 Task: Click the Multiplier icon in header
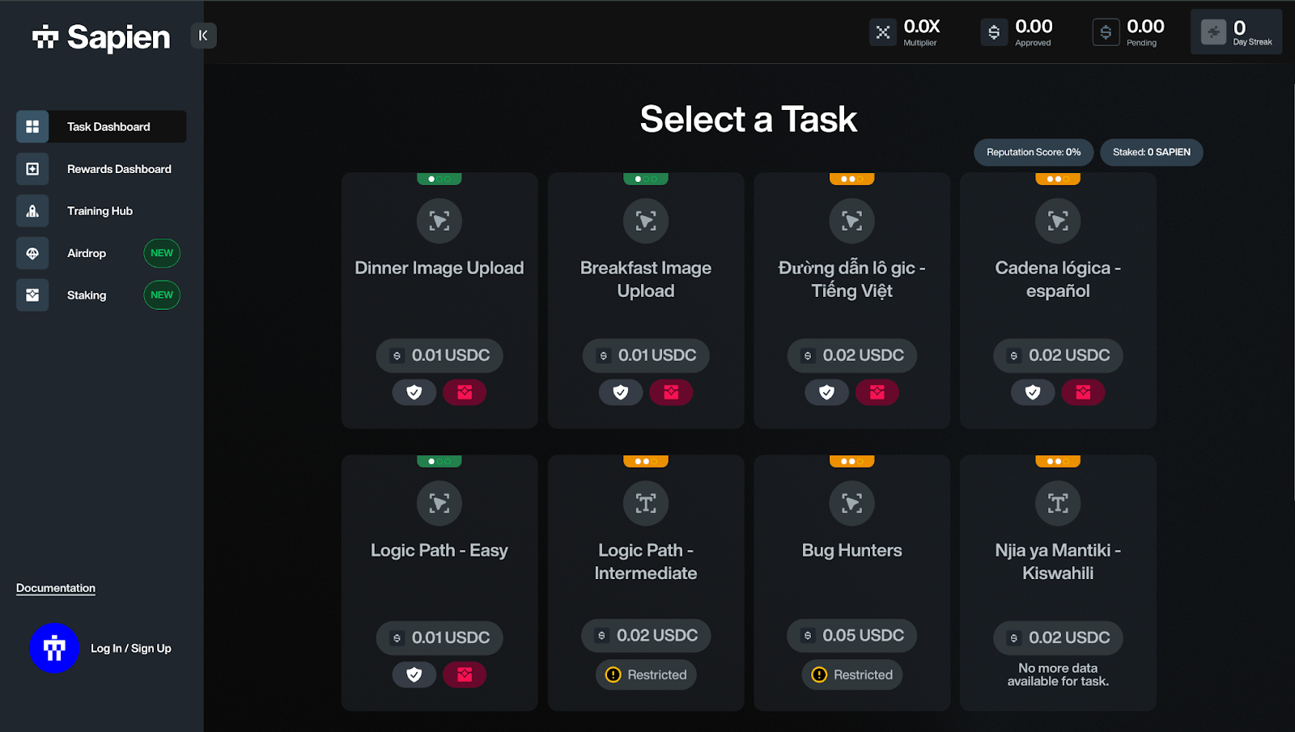click(883, 32)
